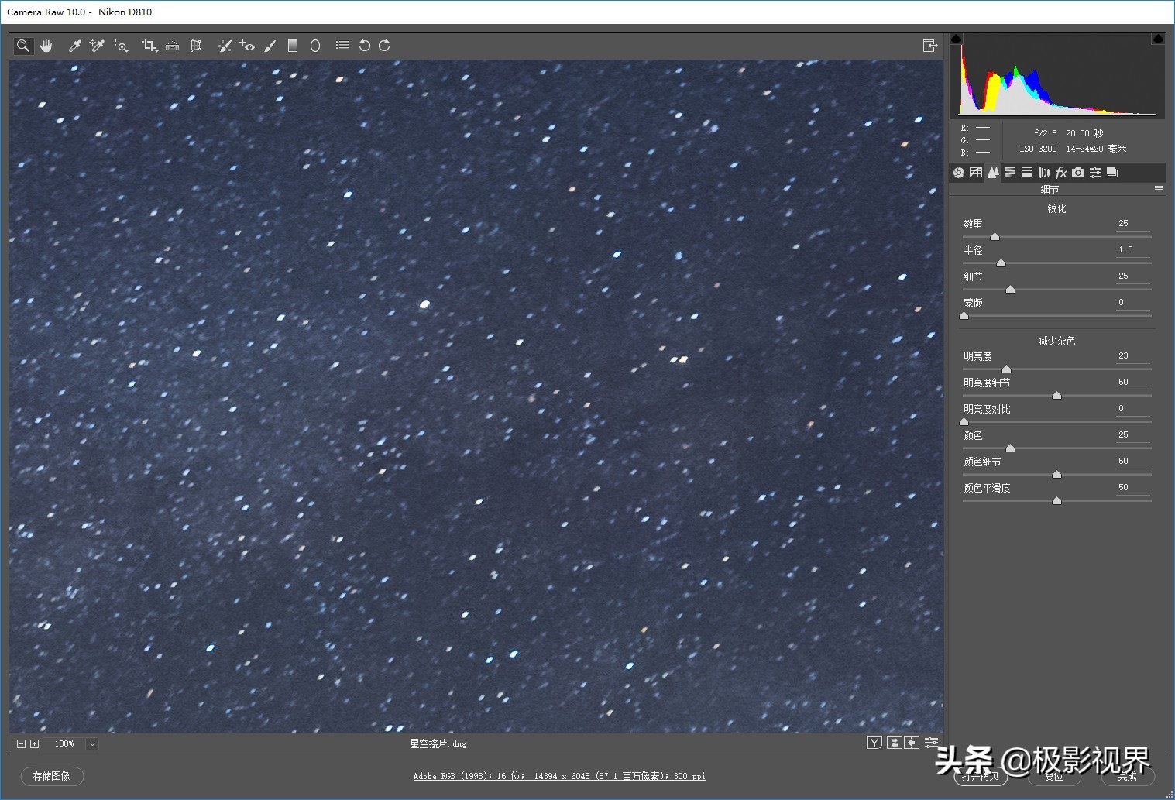Select the White Balance eyedropper tool

(75, 46)
